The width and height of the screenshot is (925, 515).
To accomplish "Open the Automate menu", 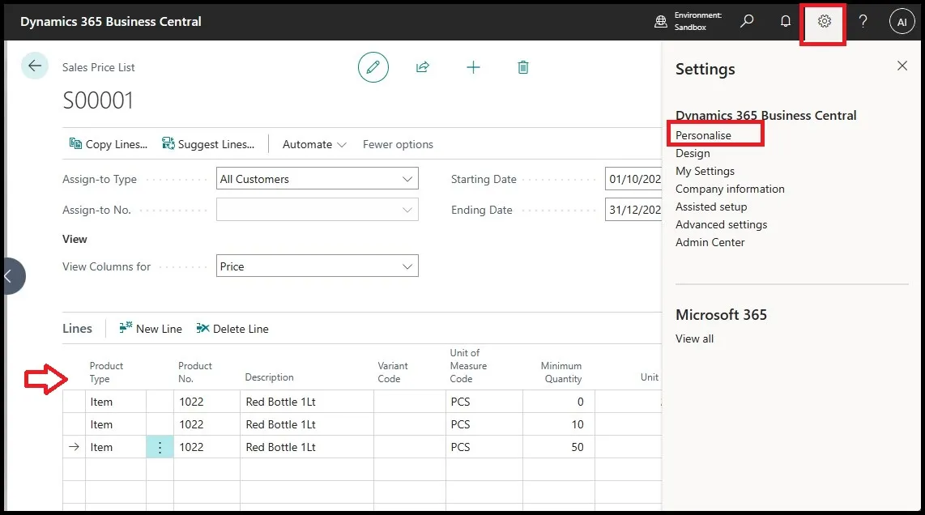I will [x=313, y=144].
